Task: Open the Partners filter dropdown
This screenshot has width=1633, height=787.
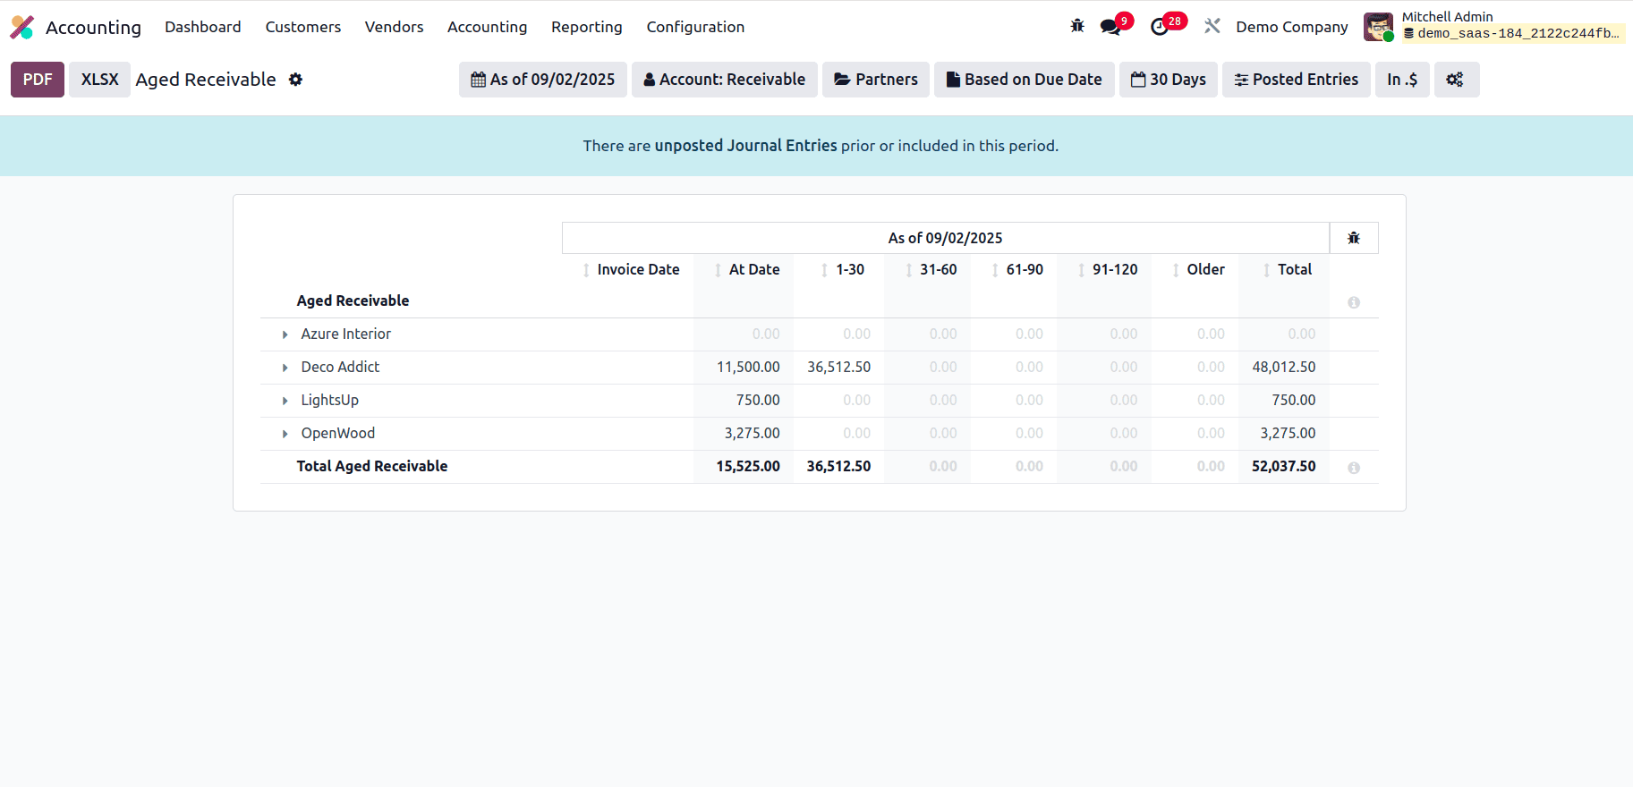Action: [x=876, y=80]
